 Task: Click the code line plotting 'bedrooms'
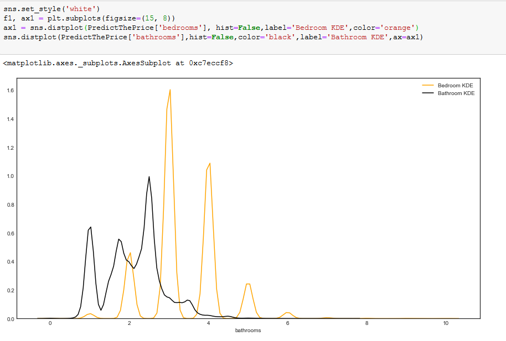tap(211, 28)
